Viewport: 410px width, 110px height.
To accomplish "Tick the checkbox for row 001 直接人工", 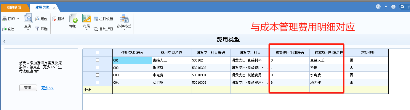I will point(97,60).
